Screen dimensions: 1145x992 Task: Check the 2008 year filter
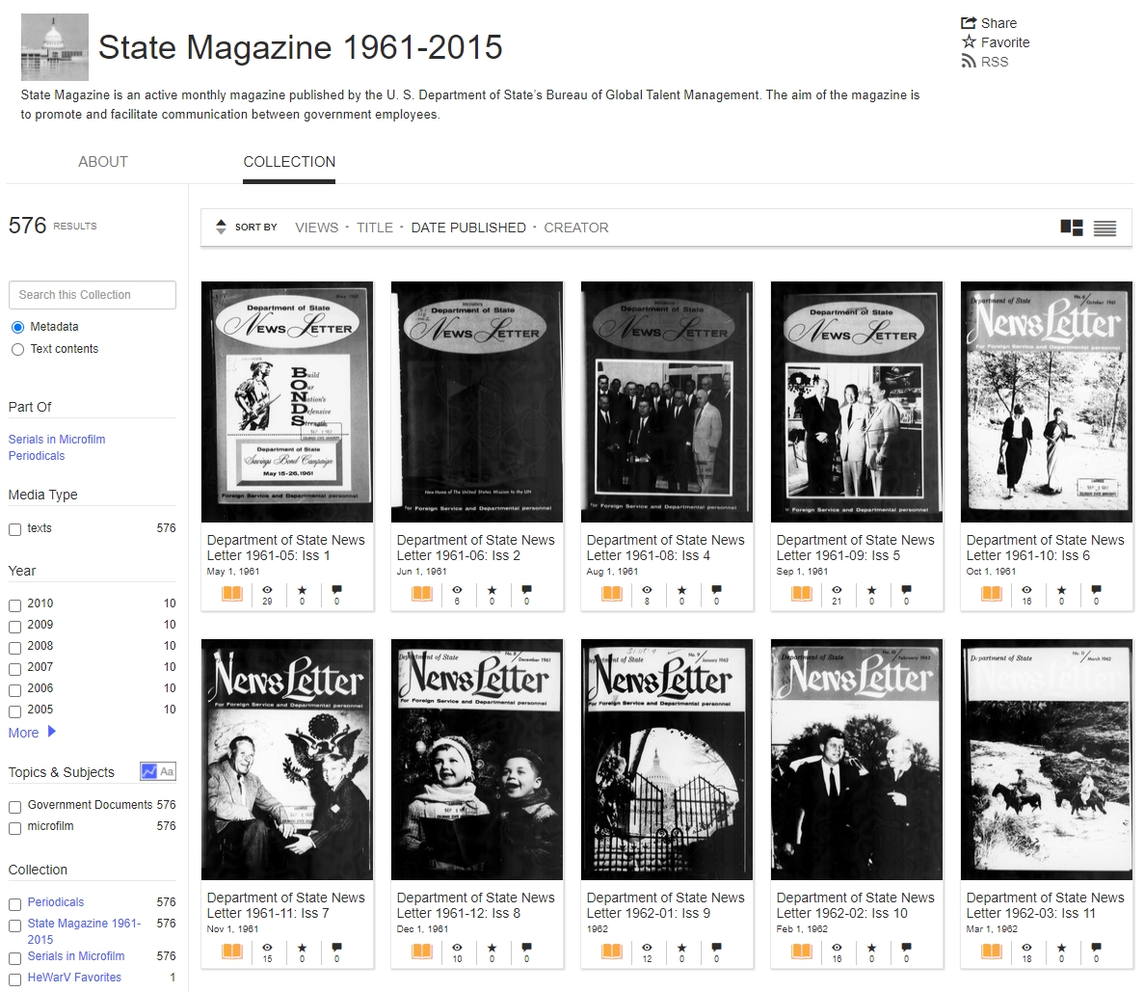pyautogui.click(x=14, y=647)
